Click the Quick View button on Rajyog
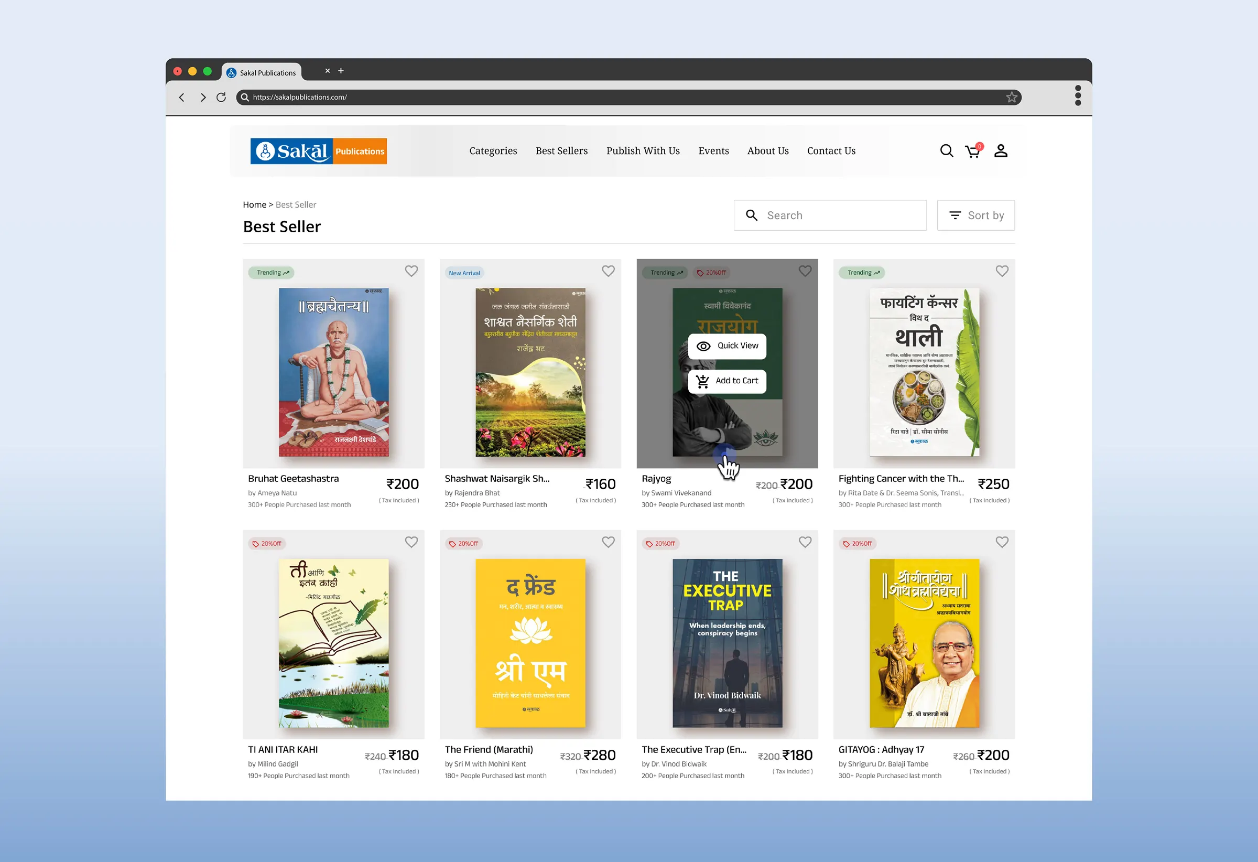 point(727,346)
